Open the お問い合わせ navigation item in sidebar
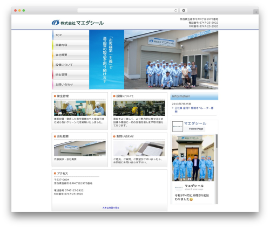The height and width of the screenshot is (228, 270). pos(71,85)
